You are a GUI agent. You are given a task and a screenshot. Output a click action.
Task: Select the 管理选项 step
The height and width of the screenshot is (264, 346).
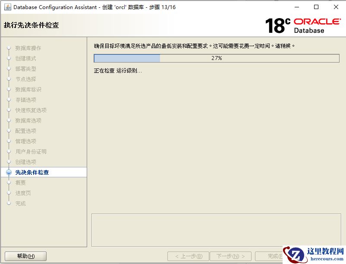25,141
